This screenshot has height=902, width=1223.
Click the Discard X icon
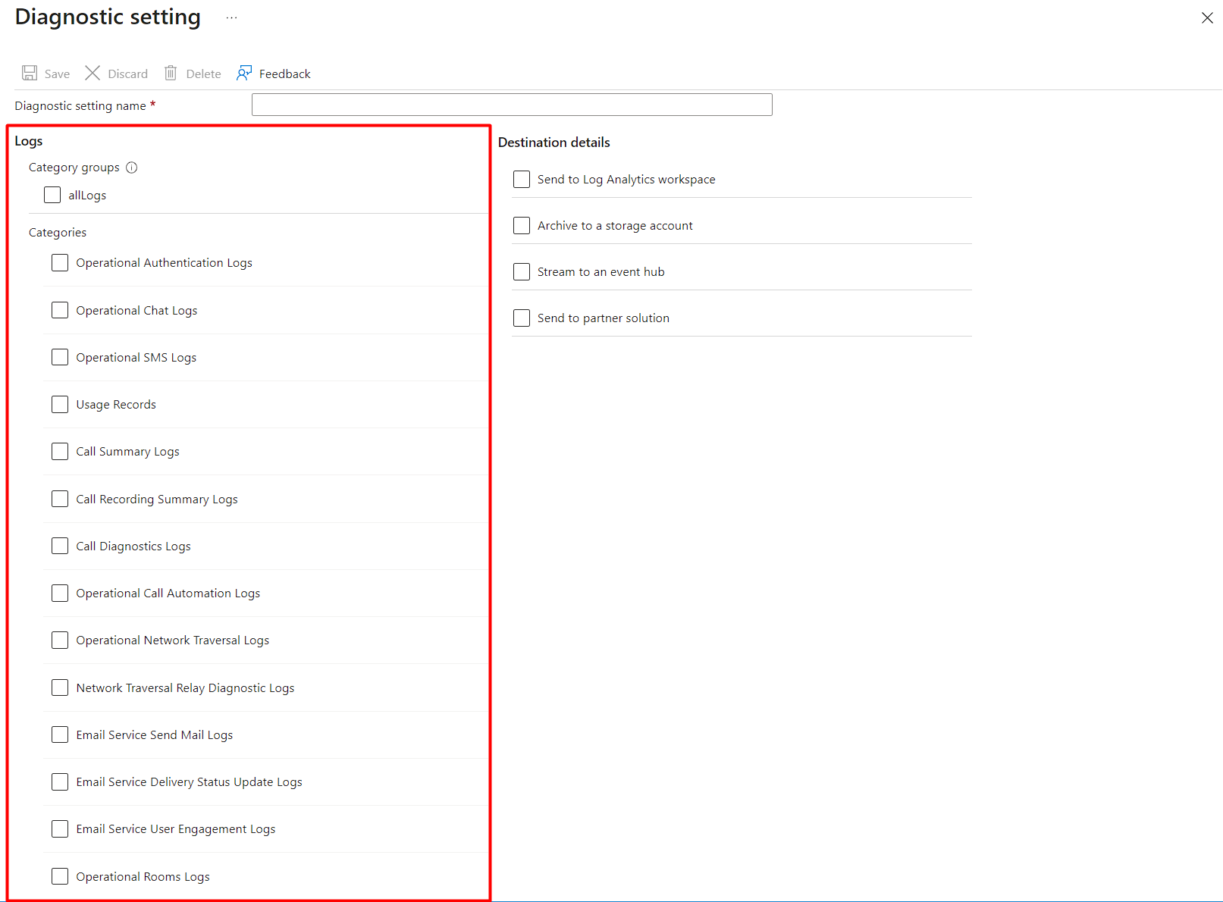click(x=93, y=73)
